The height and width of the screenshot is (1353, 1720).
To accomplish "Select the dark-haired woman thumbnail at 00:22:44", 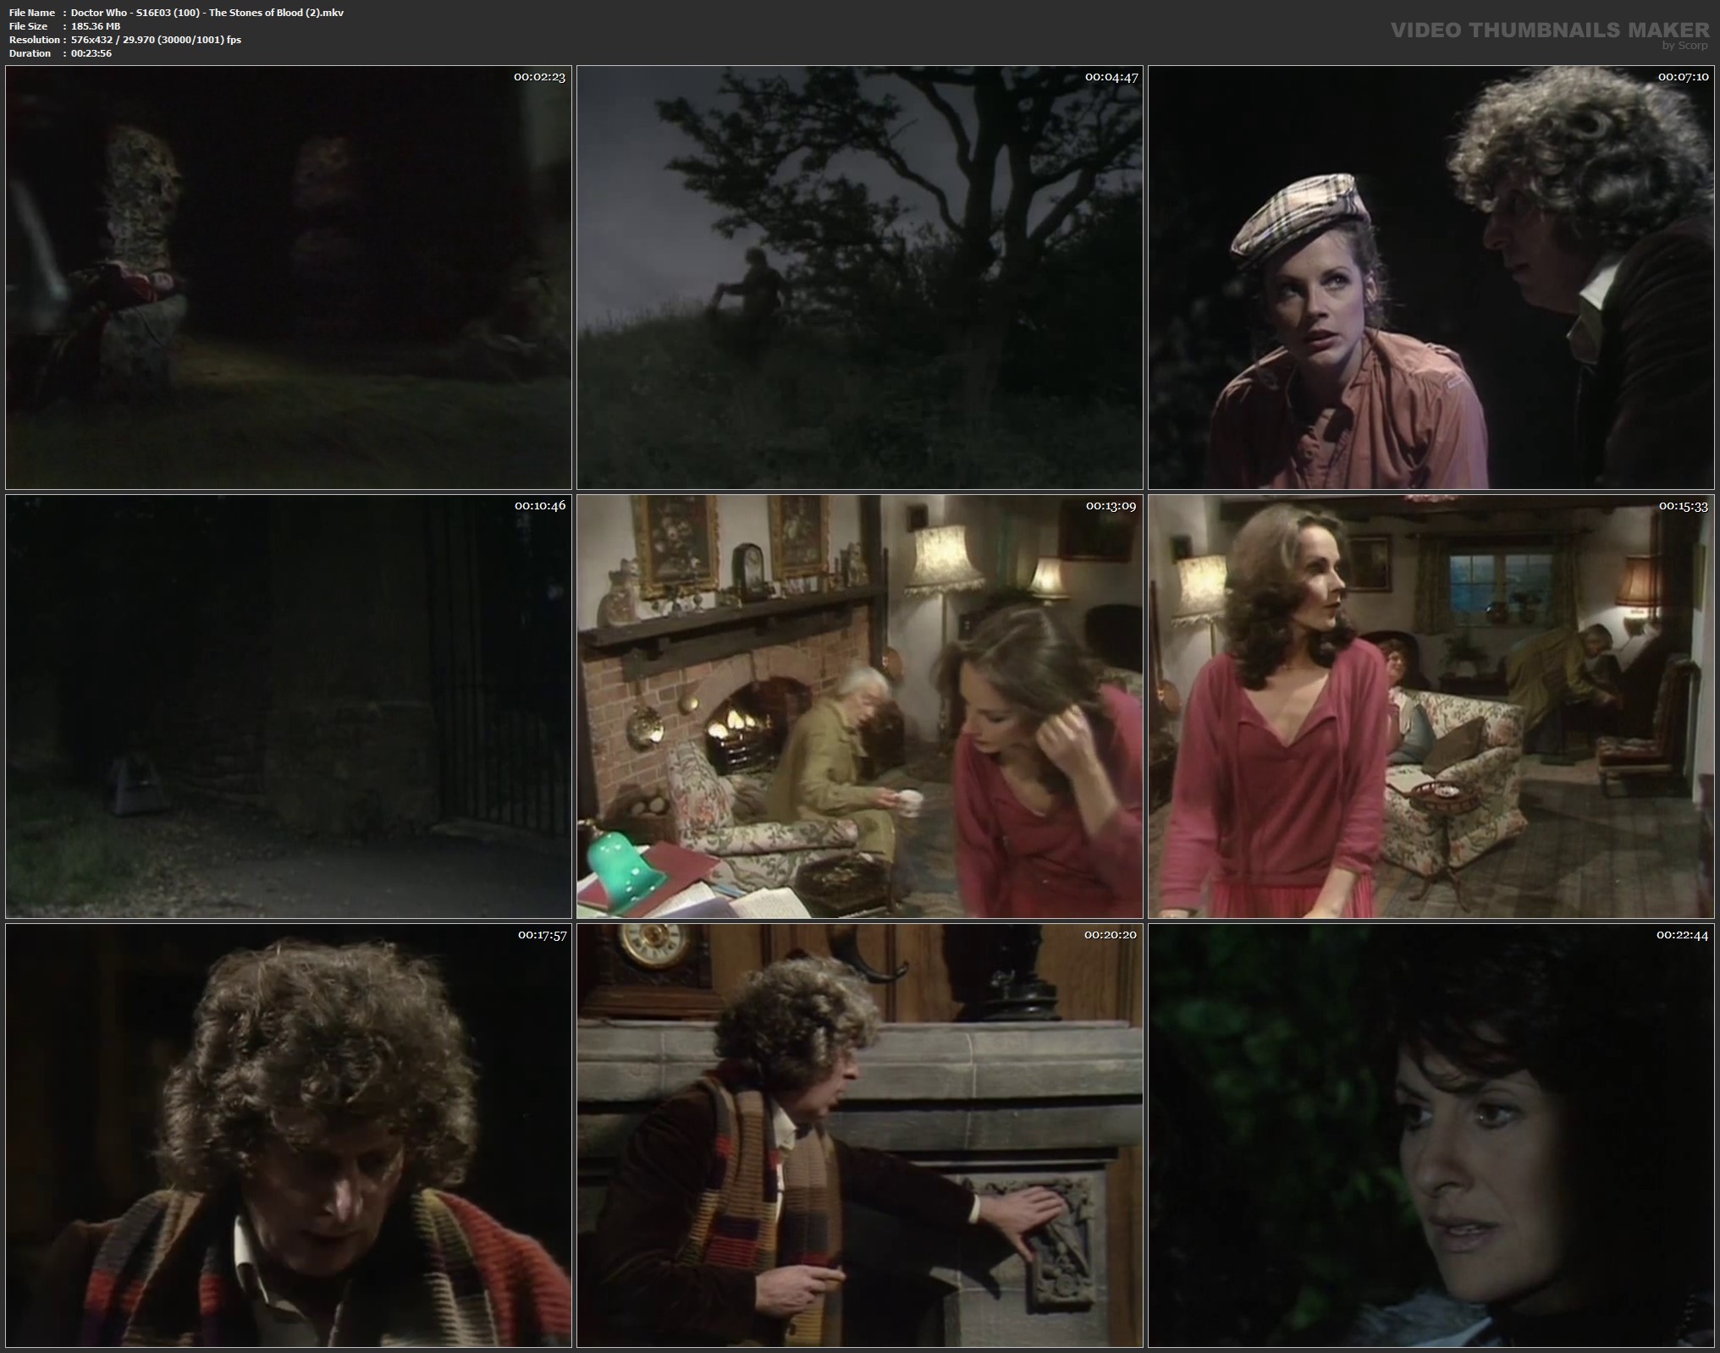I will pyautogui.click(x=1431, y=1136).
